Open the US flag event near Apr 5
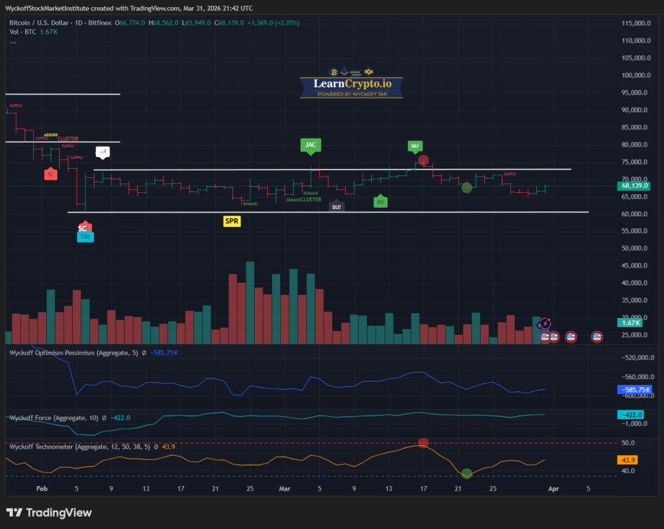664x529 pixels. [x=597, y=337]
